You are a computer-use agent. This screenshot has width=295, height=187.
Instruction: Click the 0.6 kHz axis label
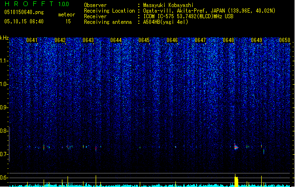pyautogui.click(x=4, y=178)
